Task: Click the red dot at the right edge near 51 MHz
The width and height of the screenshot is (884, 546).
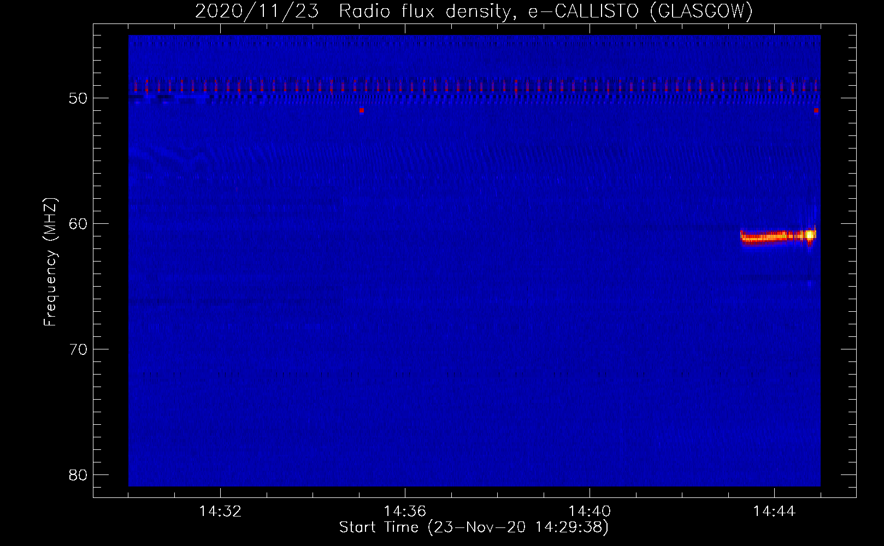Action: 816,110
